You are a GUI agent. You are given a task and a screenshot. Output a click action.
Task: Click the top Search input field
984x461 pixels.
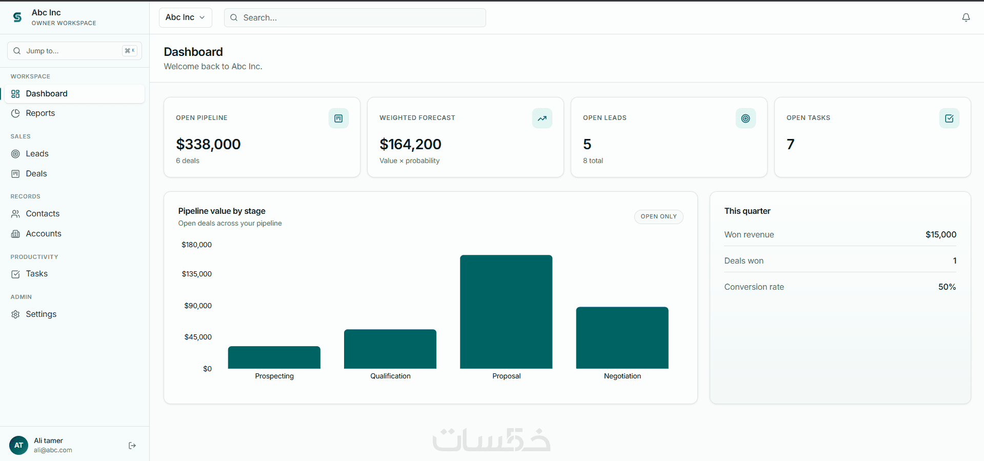tap(355, 17)
